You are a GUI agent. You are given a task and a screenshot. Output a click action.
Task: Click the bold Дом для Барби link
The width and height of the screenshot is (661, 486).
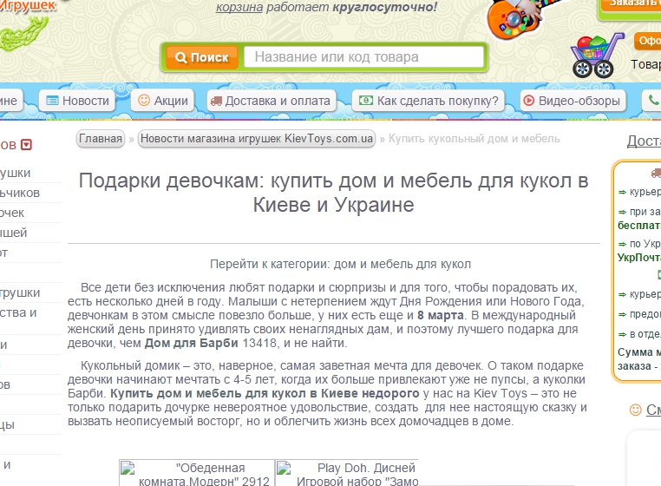192,343
